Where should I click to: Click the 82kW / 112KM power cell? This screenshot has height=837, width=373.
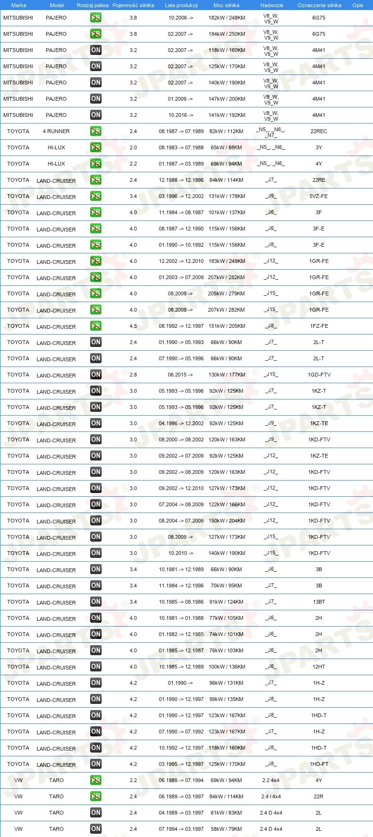pos(227,131)
